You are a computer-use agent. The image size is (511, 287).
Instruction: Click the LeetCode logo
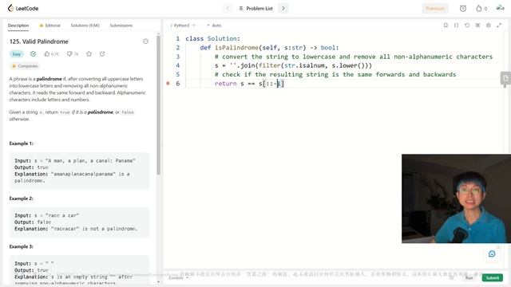23,8
